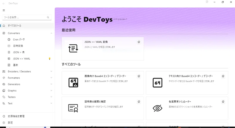Click the sidebar JSON <> YAML icon

coord(9,59)
